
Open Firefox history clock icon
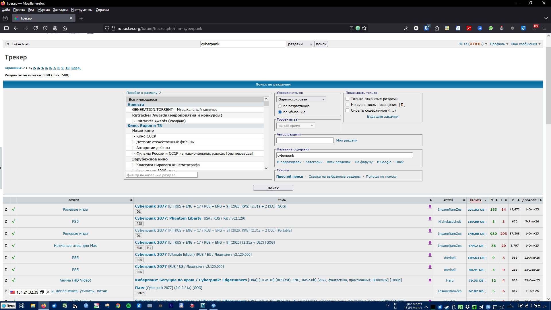point(45,28)
